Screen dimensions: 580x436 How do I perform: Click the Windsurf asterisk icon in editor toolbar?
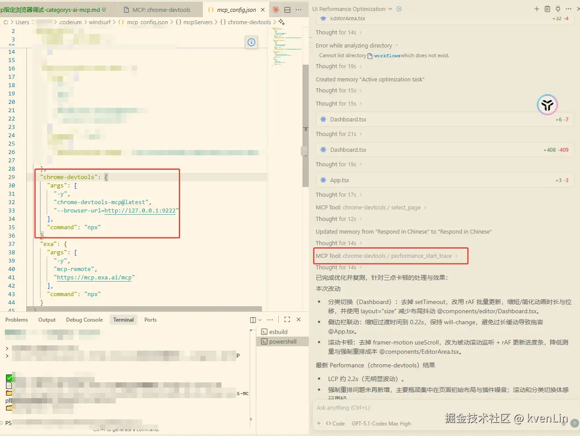276,10
